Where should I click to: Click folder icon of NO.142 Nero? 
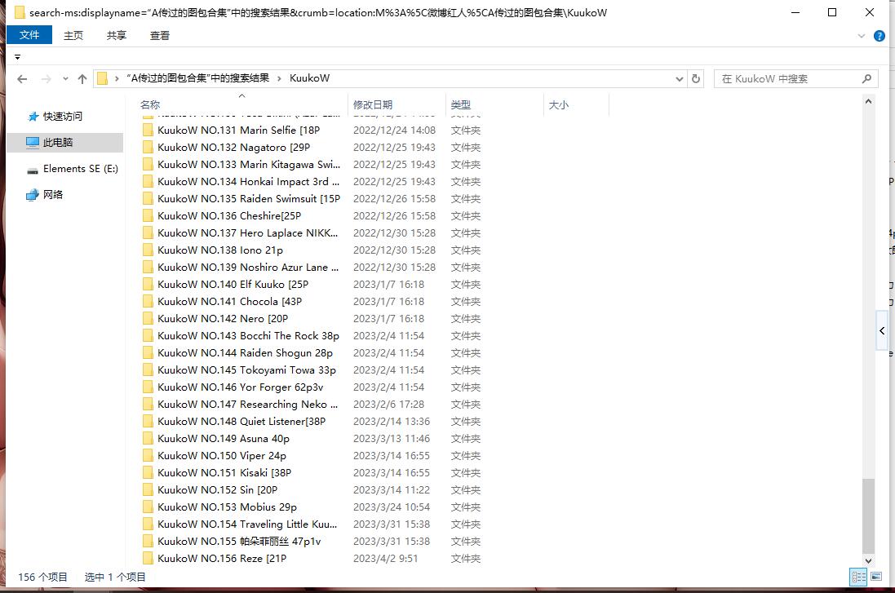(148, 318)
